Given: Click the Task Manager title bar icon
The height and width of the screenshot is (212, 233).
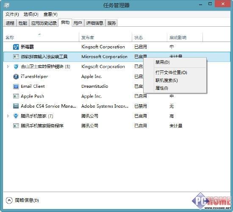Looking at the screenshot, I should (x=7, y=6).
